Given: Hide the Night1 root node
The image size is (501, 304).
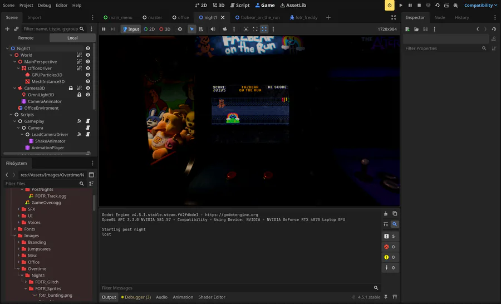Looking at the screenshot, I should [87, 48].
